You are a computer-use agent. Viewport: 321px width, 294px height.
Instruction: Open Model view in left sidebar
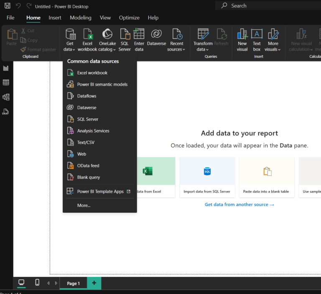pyautogui.click(x=6, y=97)
